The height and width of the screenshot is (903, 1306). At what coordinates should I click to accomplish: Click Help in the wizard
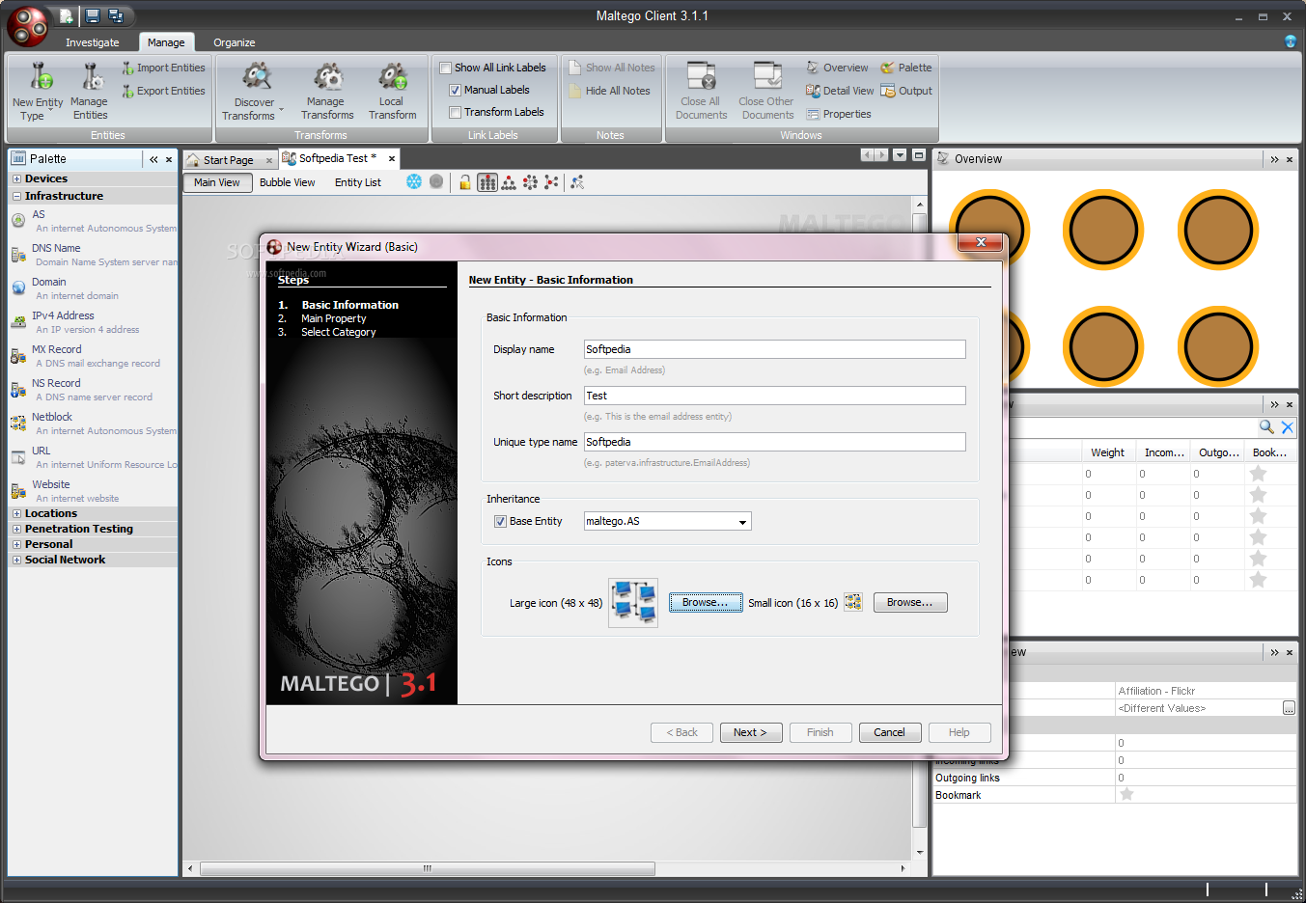click(959, 732)
